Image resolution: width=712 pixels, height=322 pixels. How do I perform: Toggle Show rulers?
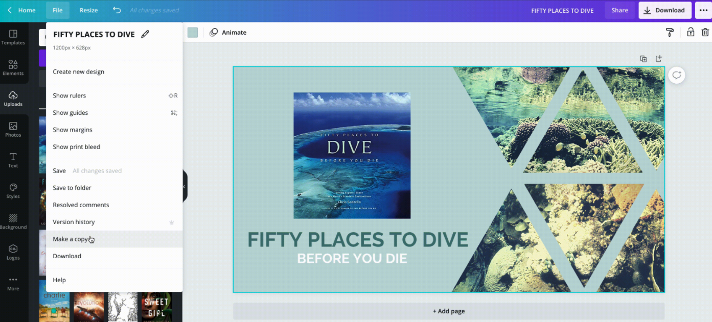point(114,96)
